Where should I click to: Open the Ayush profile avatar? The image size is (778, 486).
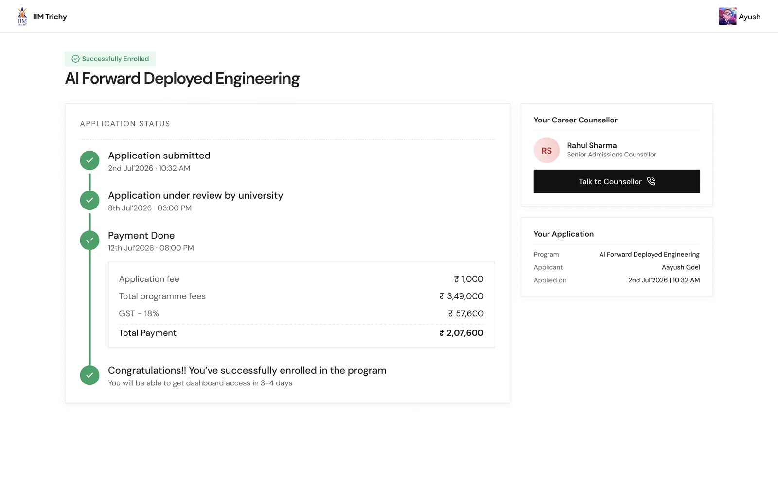(727, 17)
